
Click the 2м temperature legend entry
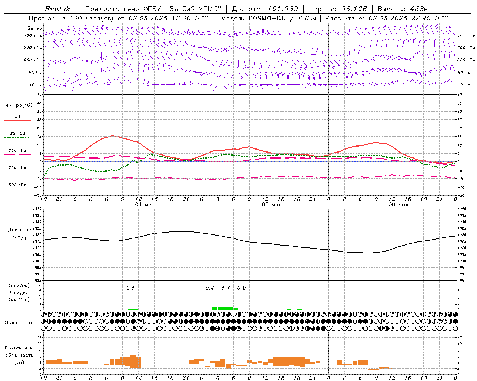coord(18,116)
